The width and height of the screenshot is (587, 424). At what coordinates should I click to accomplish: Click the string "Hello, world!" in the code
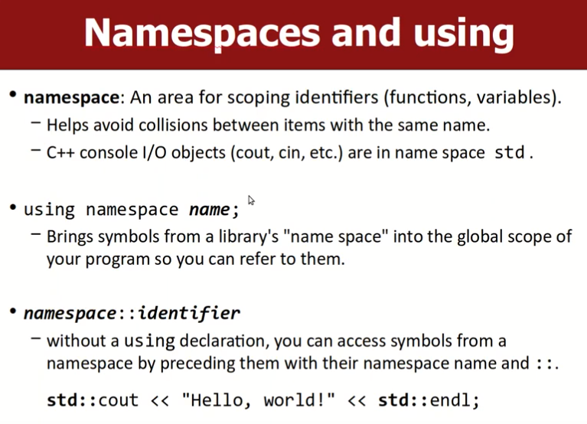(258, 400)
